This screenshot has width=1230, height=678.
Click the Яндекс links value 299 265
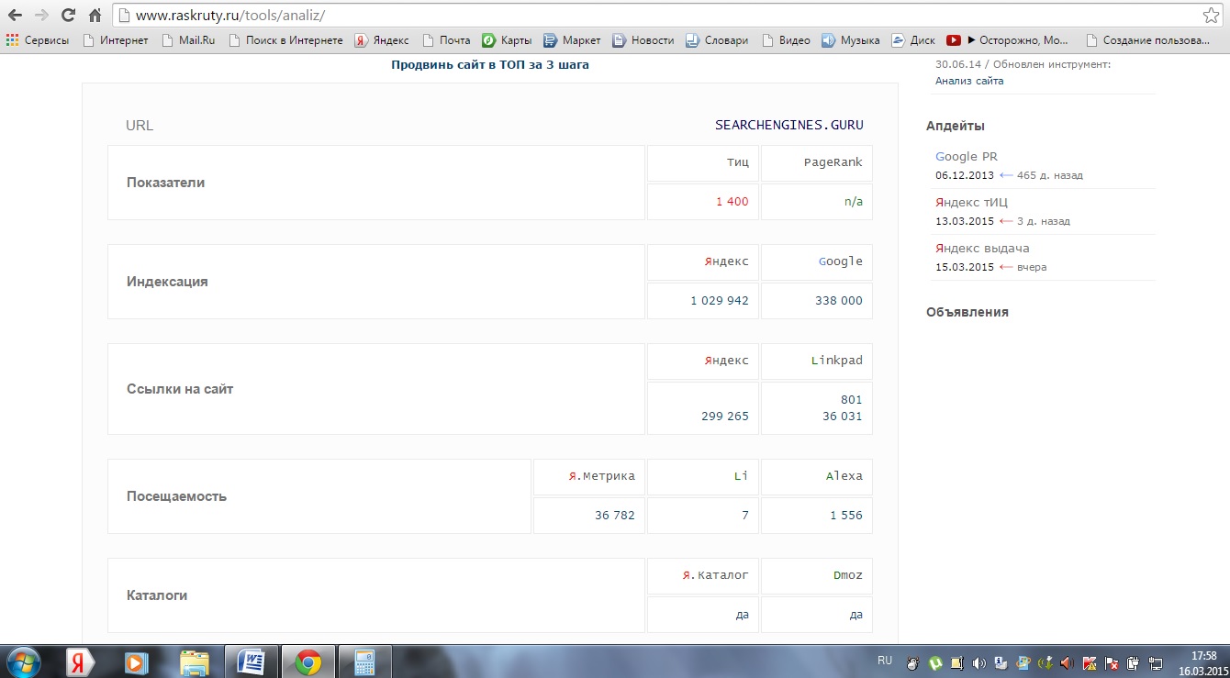725,417
